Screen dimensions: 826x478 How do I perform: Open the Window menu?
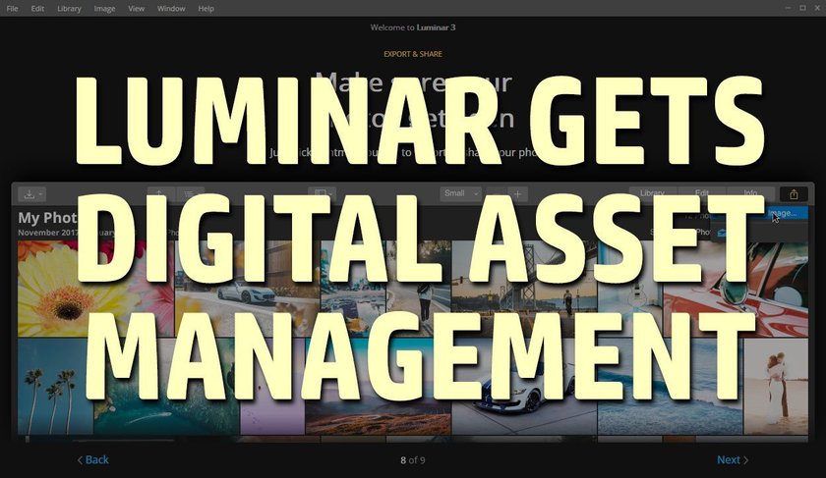(171, 9)
